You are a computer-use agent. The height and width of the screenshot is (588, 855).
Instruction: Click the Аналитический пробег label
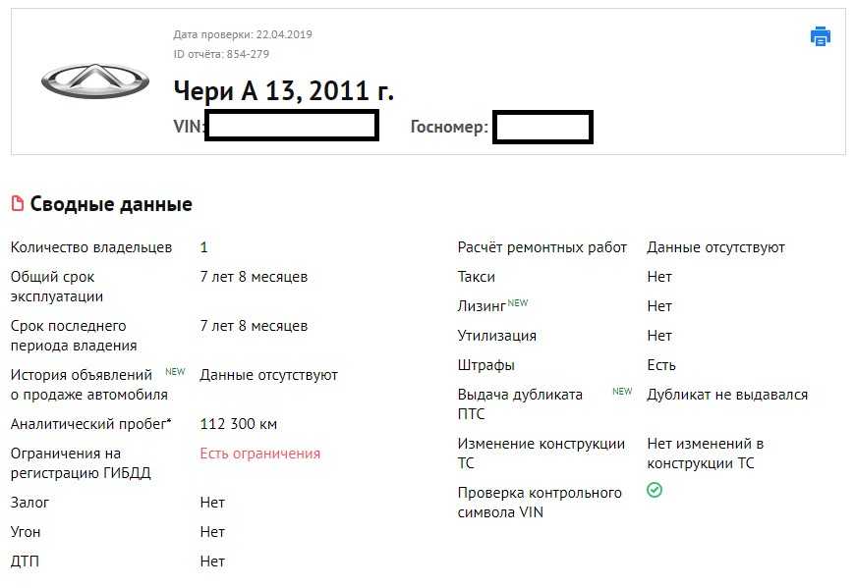pyautogui.click(x=90, y=424)
